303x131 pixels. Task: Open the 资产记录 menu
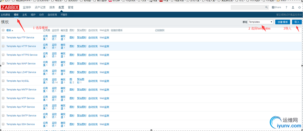[40, 7]
